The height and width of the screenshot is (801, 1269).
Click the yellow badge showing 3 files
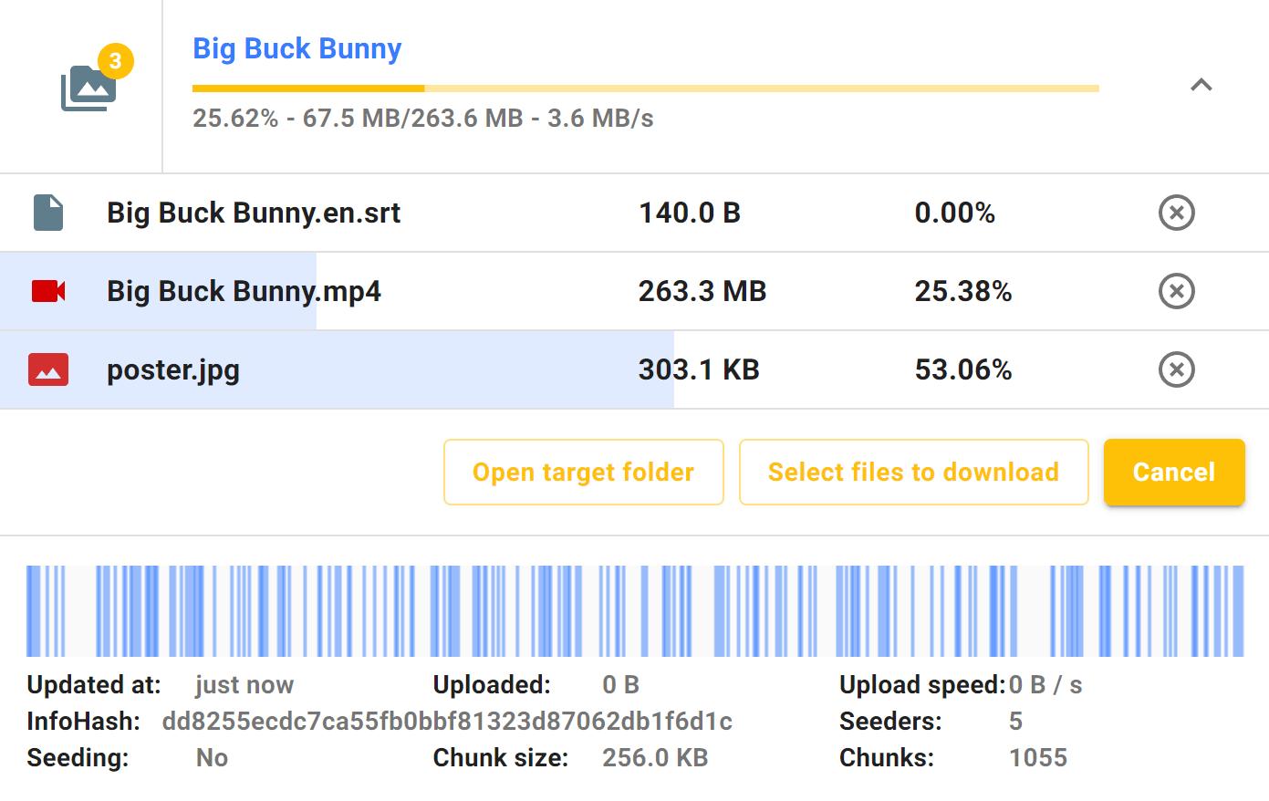[115, 61]
